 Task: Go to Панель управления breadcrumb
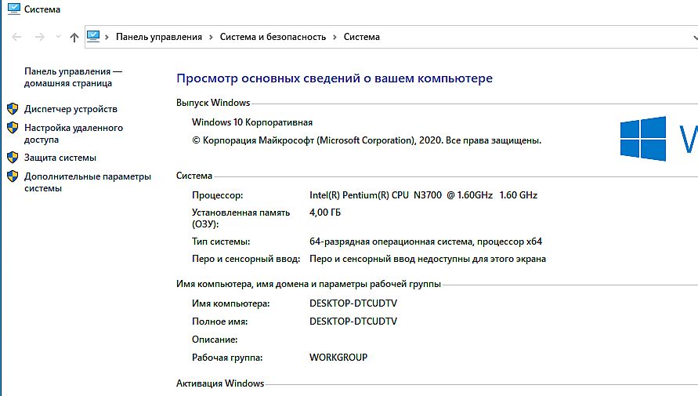point(158,37)
